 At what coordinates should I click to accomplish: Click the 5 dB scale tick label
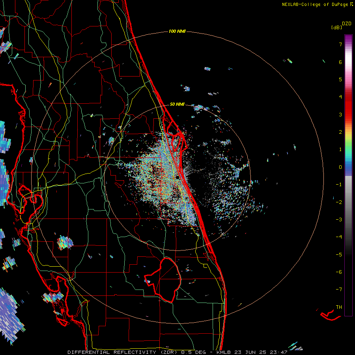340,79
